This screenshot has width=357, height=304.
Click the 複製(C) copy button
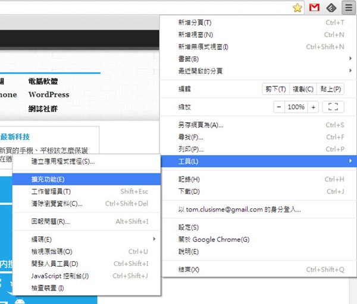(x=303, y=89)
